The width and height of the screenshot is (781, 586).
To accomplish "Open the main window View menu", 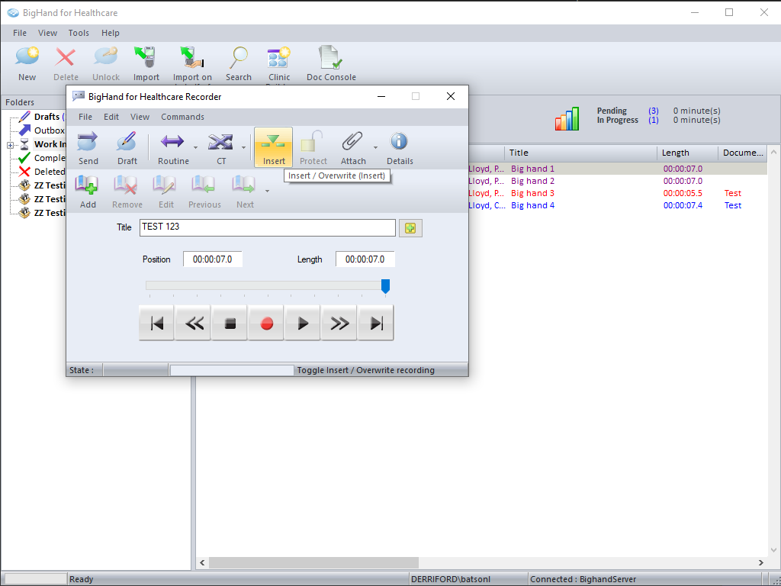I will (47, 33).
